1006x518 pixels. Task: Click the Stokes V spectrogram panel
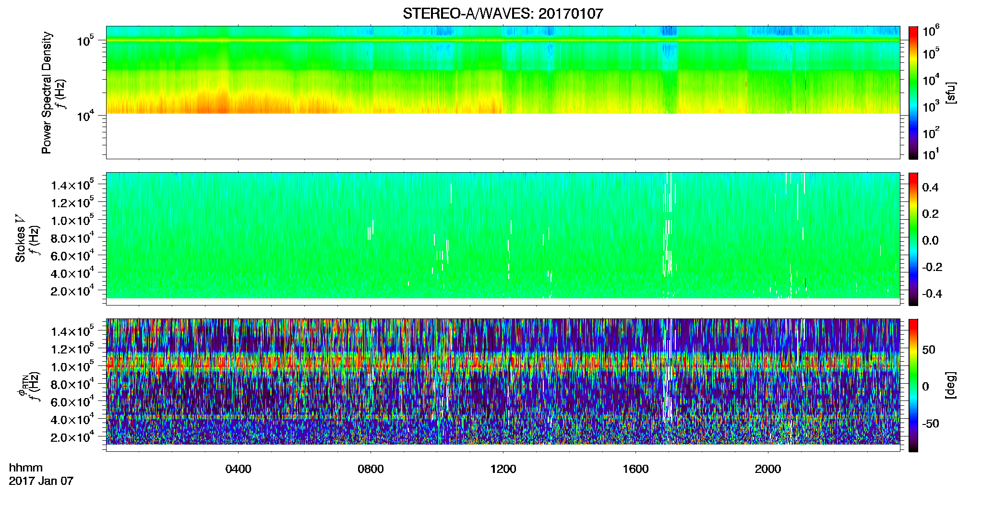point(503,239)
